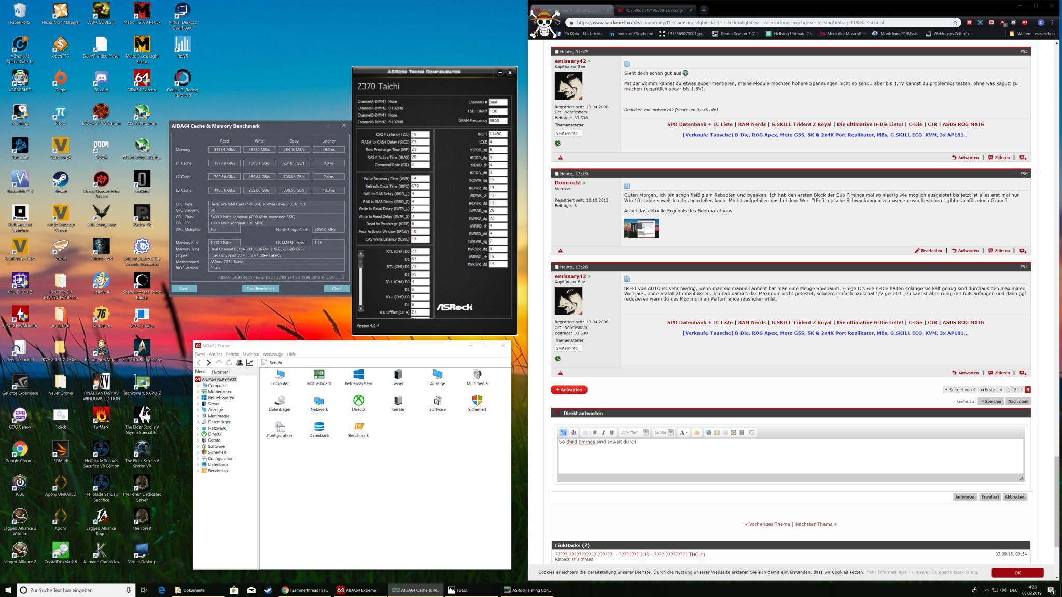The width and height of the screenshot is (1062, 597).
Task: Click Start Benchmark button
Action: (260, 289)
